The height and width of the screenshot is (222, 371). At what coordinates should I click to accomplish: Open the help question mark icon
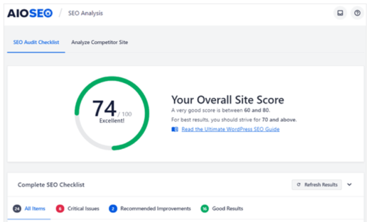357,13
